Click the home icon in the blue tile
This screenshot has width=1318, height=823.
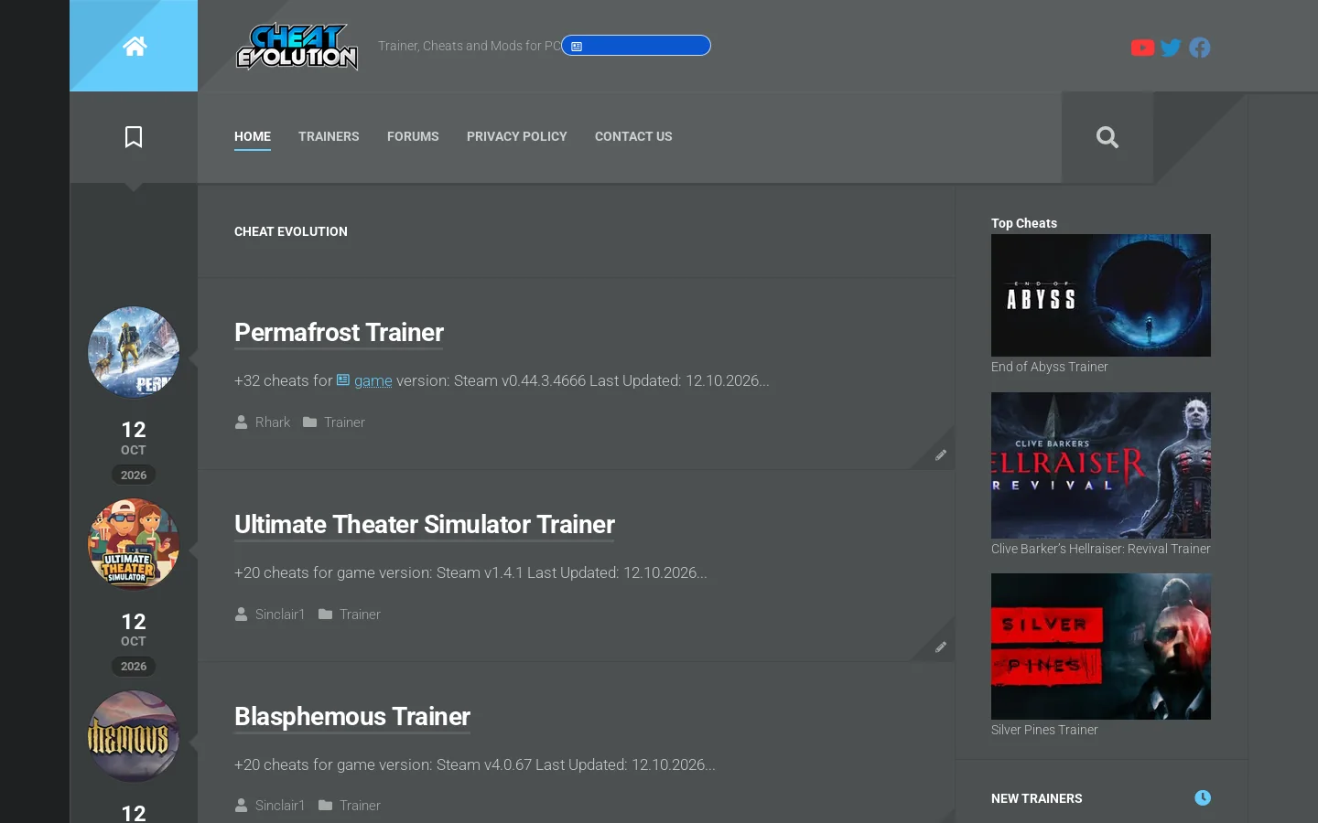coord(135,46)
